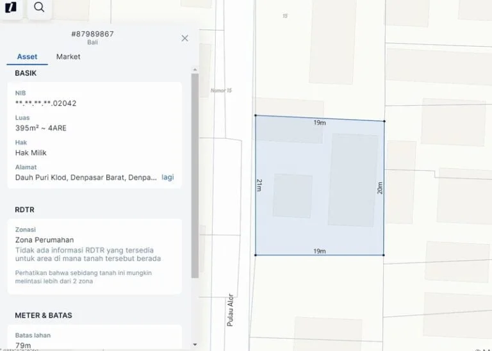Select the area value 395m² ~ 4ARE

click(41, 128)
